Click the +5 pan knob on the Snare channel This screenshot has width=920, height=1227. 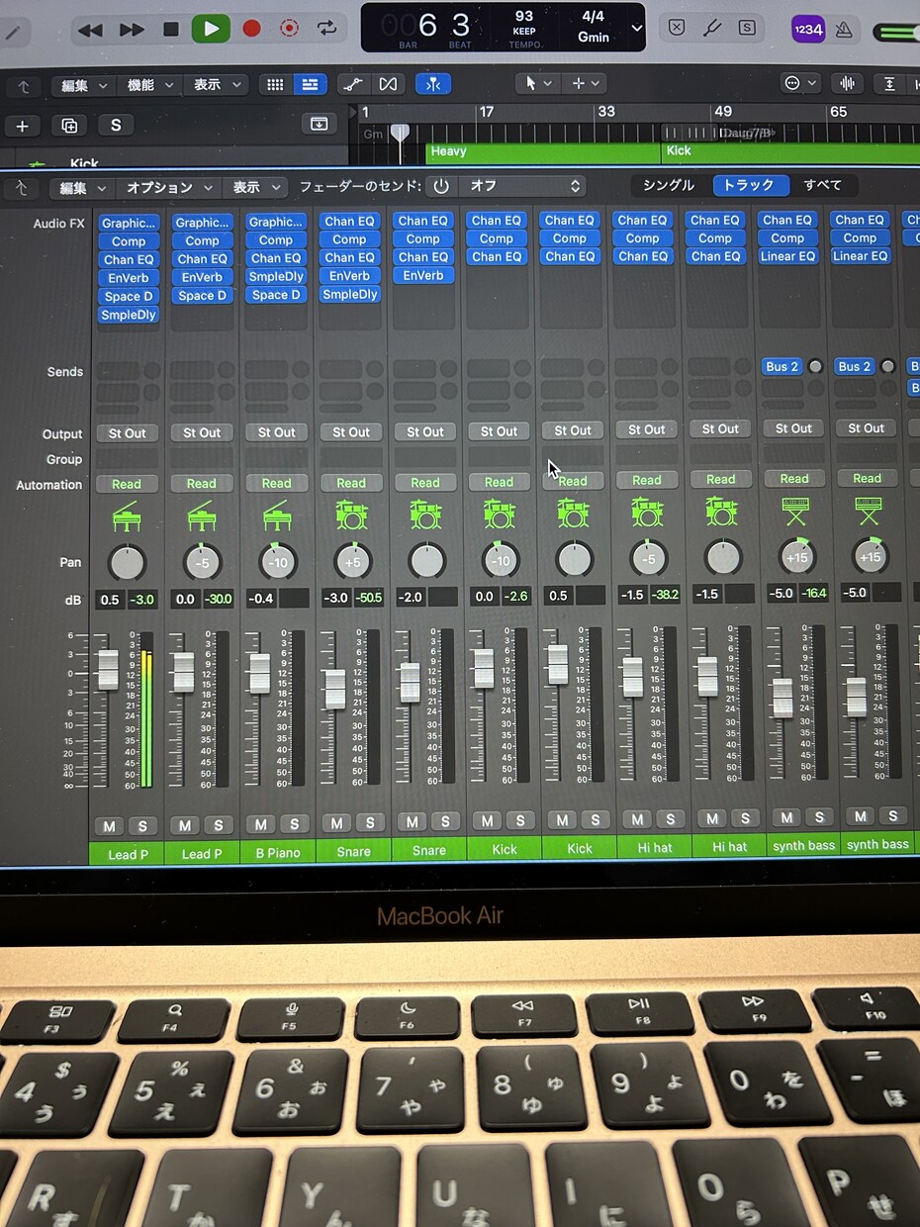tap(352, 561)
